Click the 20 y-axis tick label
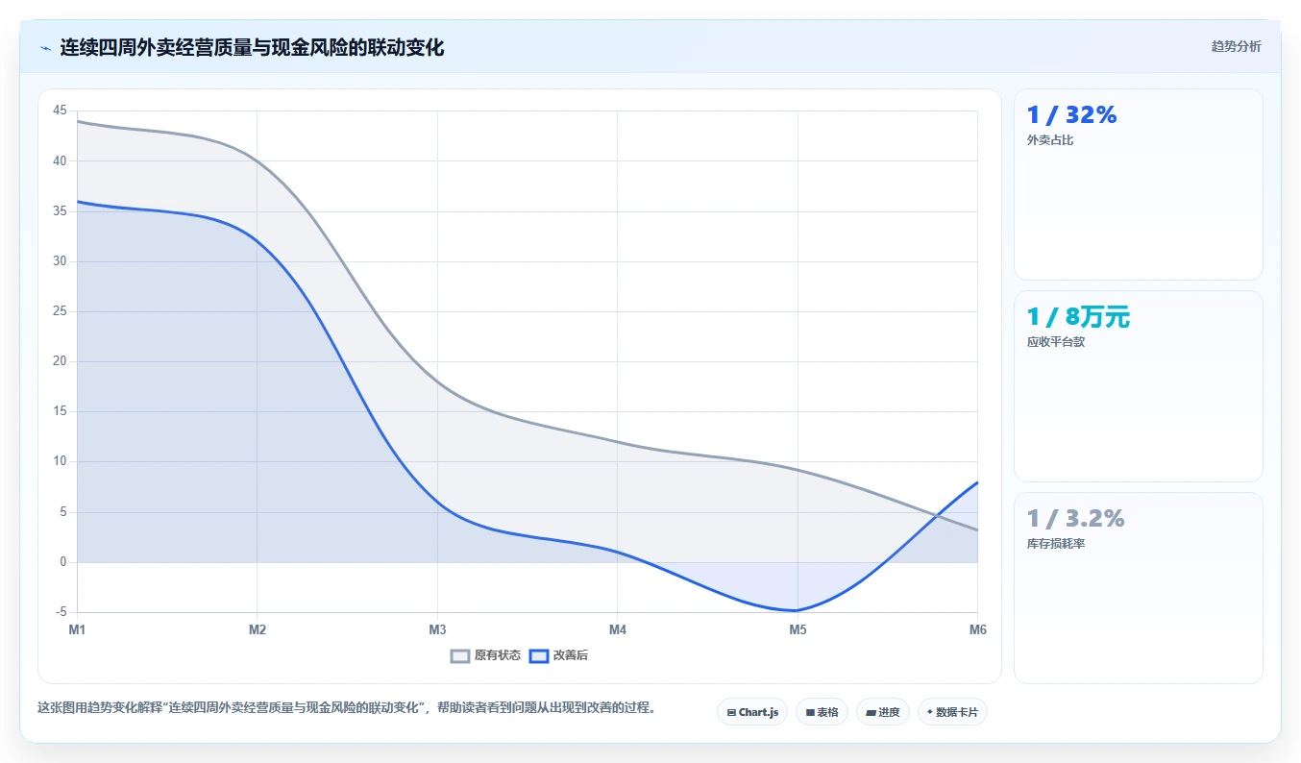This screenshot has height=763, width=1301. point(61,361)
